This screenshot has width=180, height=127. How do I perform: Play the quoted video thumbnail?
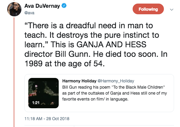[43, 93]
